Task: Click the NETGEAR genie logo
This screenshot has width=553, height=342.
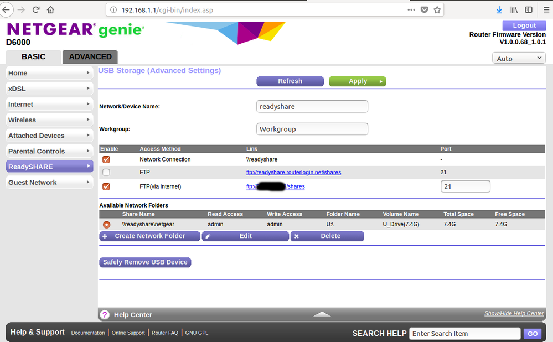Action: coord(75,30)
